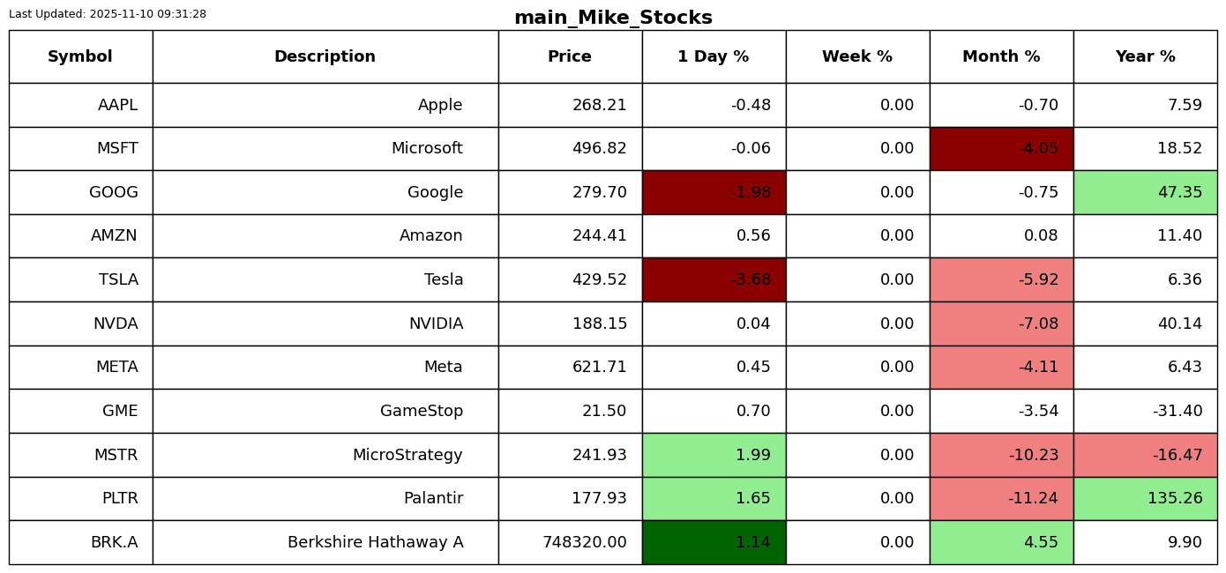Click NVIDIA's light red Month % cell
Image resolution: width=1226 pixels, height=573 pixels.
[1001, 324]
